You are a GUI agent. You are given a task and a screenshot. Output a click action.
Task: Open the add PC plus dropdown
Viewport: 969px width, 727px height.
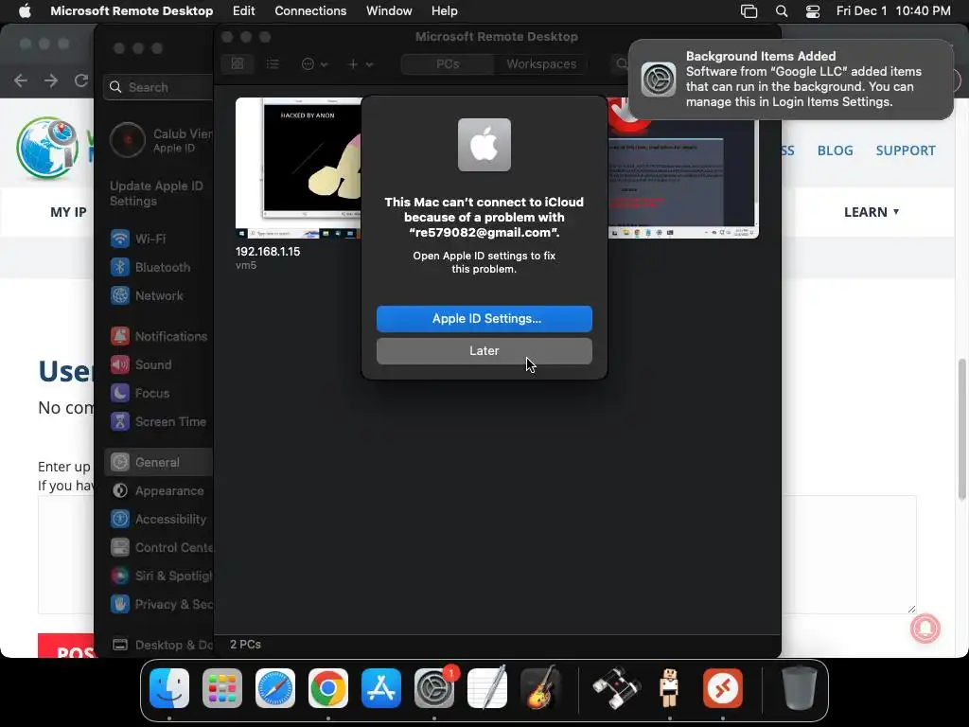[x=361, y=63]
